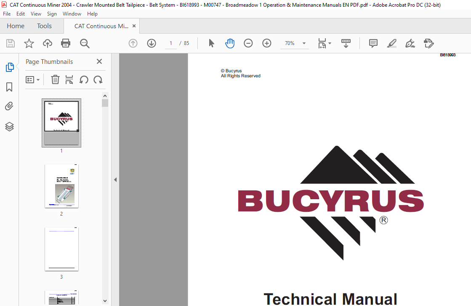Open the Sign menu
This screenshot has width=471, height=306.
pyautogui.click(x=52, y=14)
